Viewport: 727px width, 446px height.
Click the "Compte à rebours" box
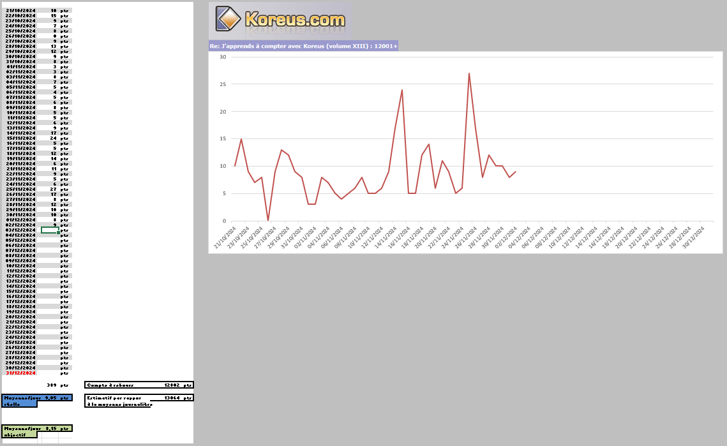(x=139, y=385)
